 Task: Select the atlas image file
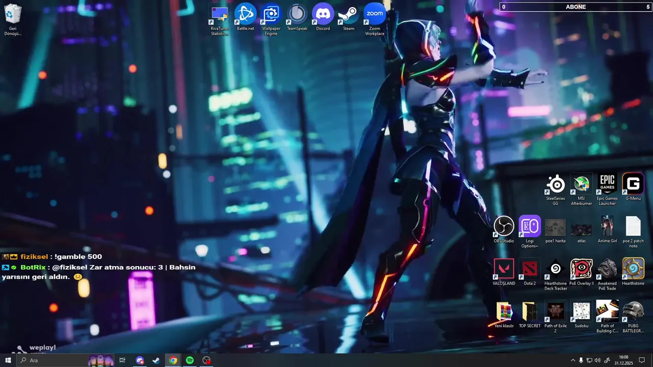coord(581,232)
